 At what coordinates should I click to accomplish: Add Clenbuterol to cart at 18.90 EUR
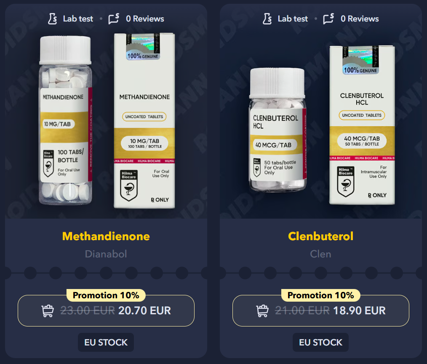click(x=321, y=310)
